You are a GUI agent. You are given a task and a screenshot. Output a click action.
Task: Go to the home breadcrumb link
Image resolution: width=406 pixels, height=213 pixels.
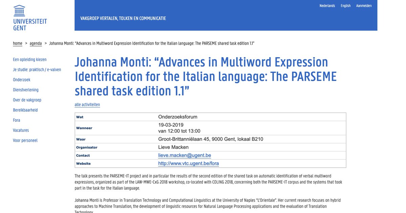[17, 43]
